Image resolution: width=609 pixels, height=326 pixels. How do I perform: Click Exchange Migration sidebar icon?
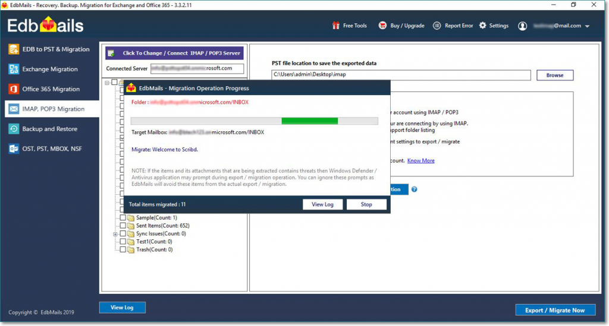(x=14, y=69)
